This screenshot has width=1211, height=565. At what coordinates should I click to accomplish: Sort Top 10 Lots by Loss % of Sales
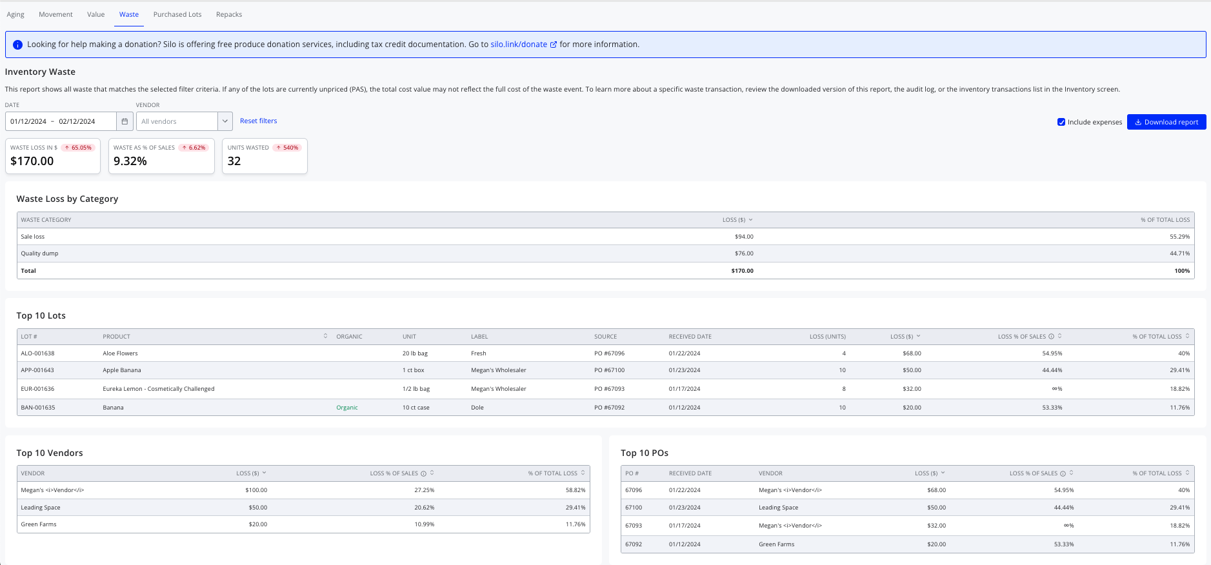coord(1060,336)
